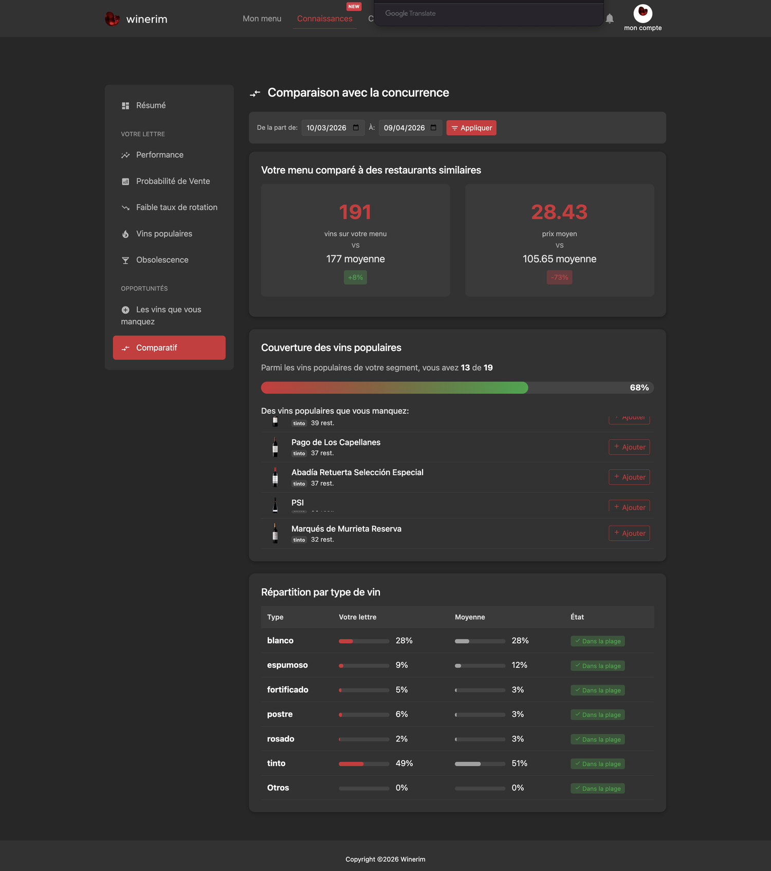Screen dimensions: 771x871
Task: Click blanco Dans la plage status
Action: [x=598, y=641]
